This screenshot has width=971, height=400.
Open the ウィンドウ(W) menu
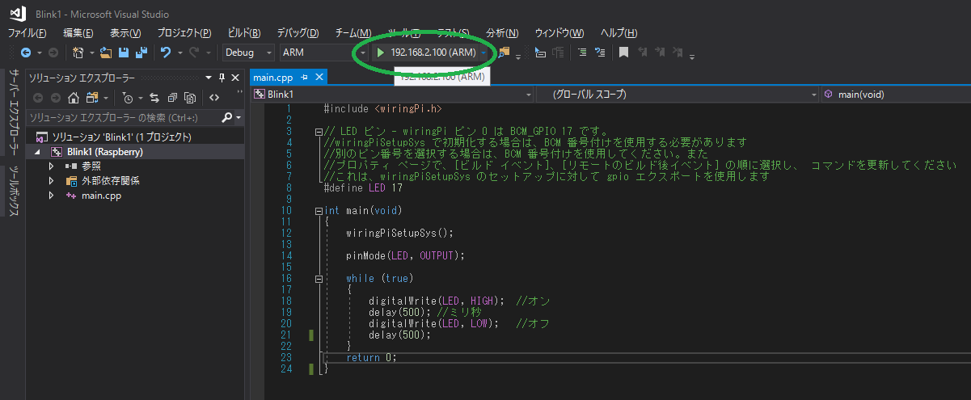[x=559, y=33]
